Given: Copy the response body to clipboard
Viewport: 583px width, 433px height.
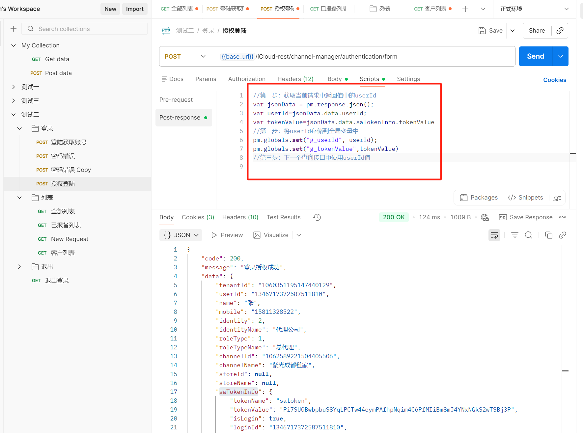Looking at the screenshot, I should tap(549, 235).
